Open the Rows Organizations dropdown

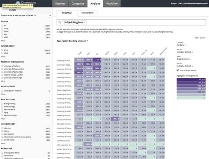[x=183, y=59]
